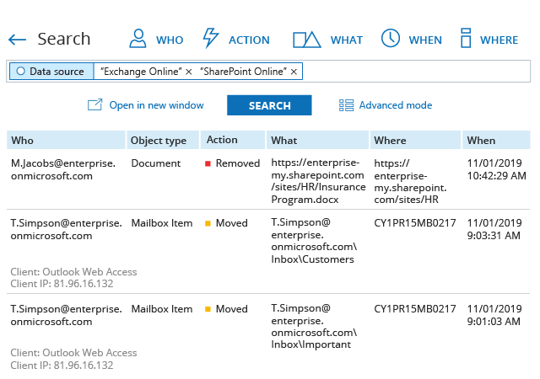This screenshot has height=379, width=540.
Task: Sort by the Action column header
Action: coord(233,140)
